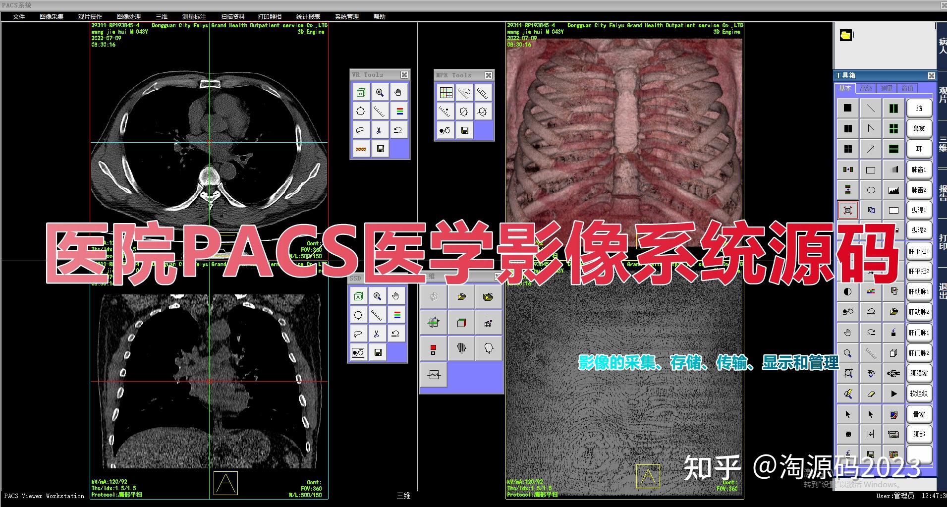Click the open folder icon at top right

click(x=846, y=35)
